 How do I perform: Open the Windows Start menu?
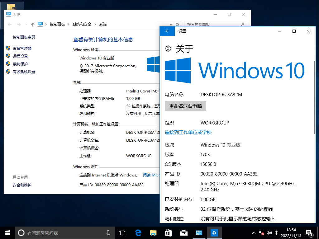pos(7,233)
